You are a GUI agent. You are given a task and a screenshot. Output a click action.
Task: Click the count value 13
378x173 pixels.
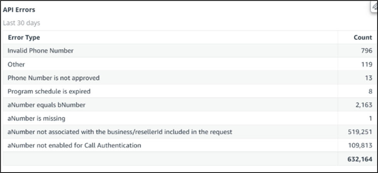tap(369, 78)
